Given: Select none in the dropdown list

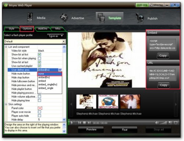Looking at the screenshot, I should click(x=50, y=74).
